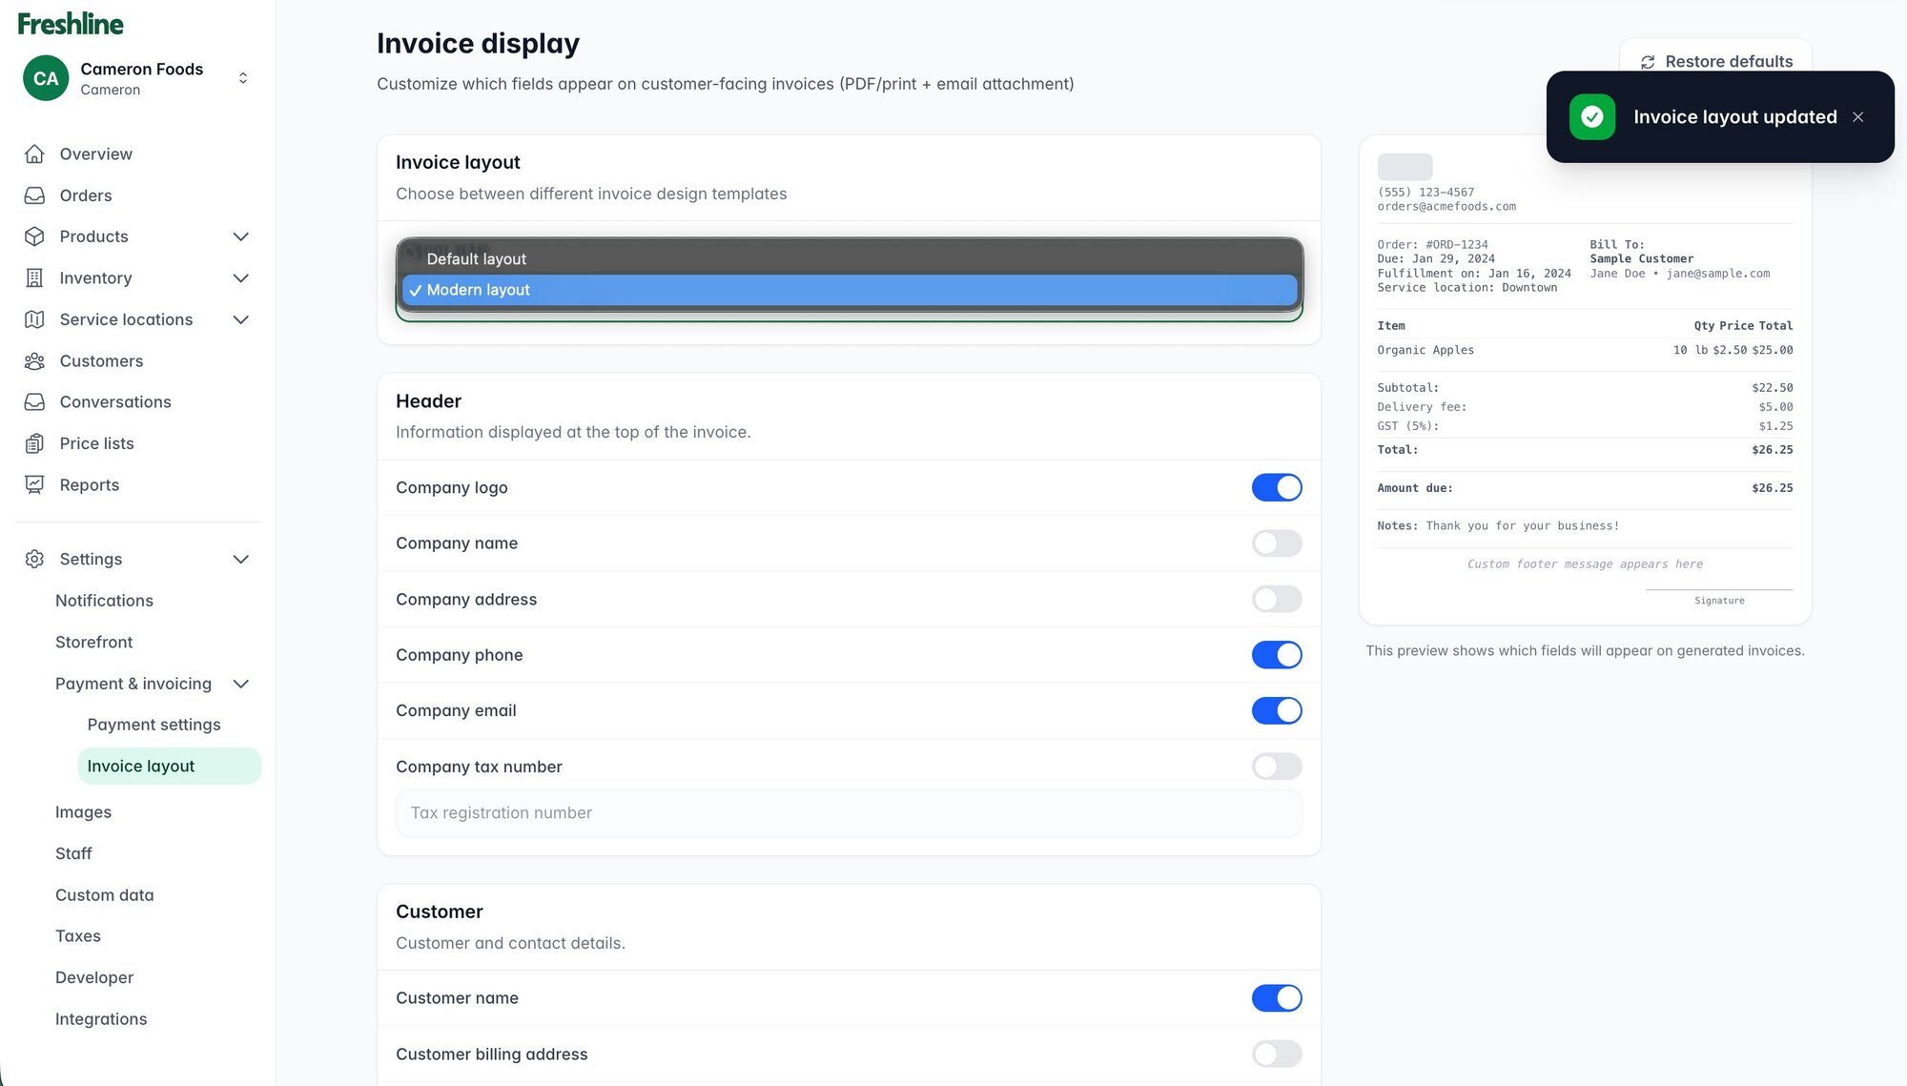Select Default layout option

pos(477,259)
